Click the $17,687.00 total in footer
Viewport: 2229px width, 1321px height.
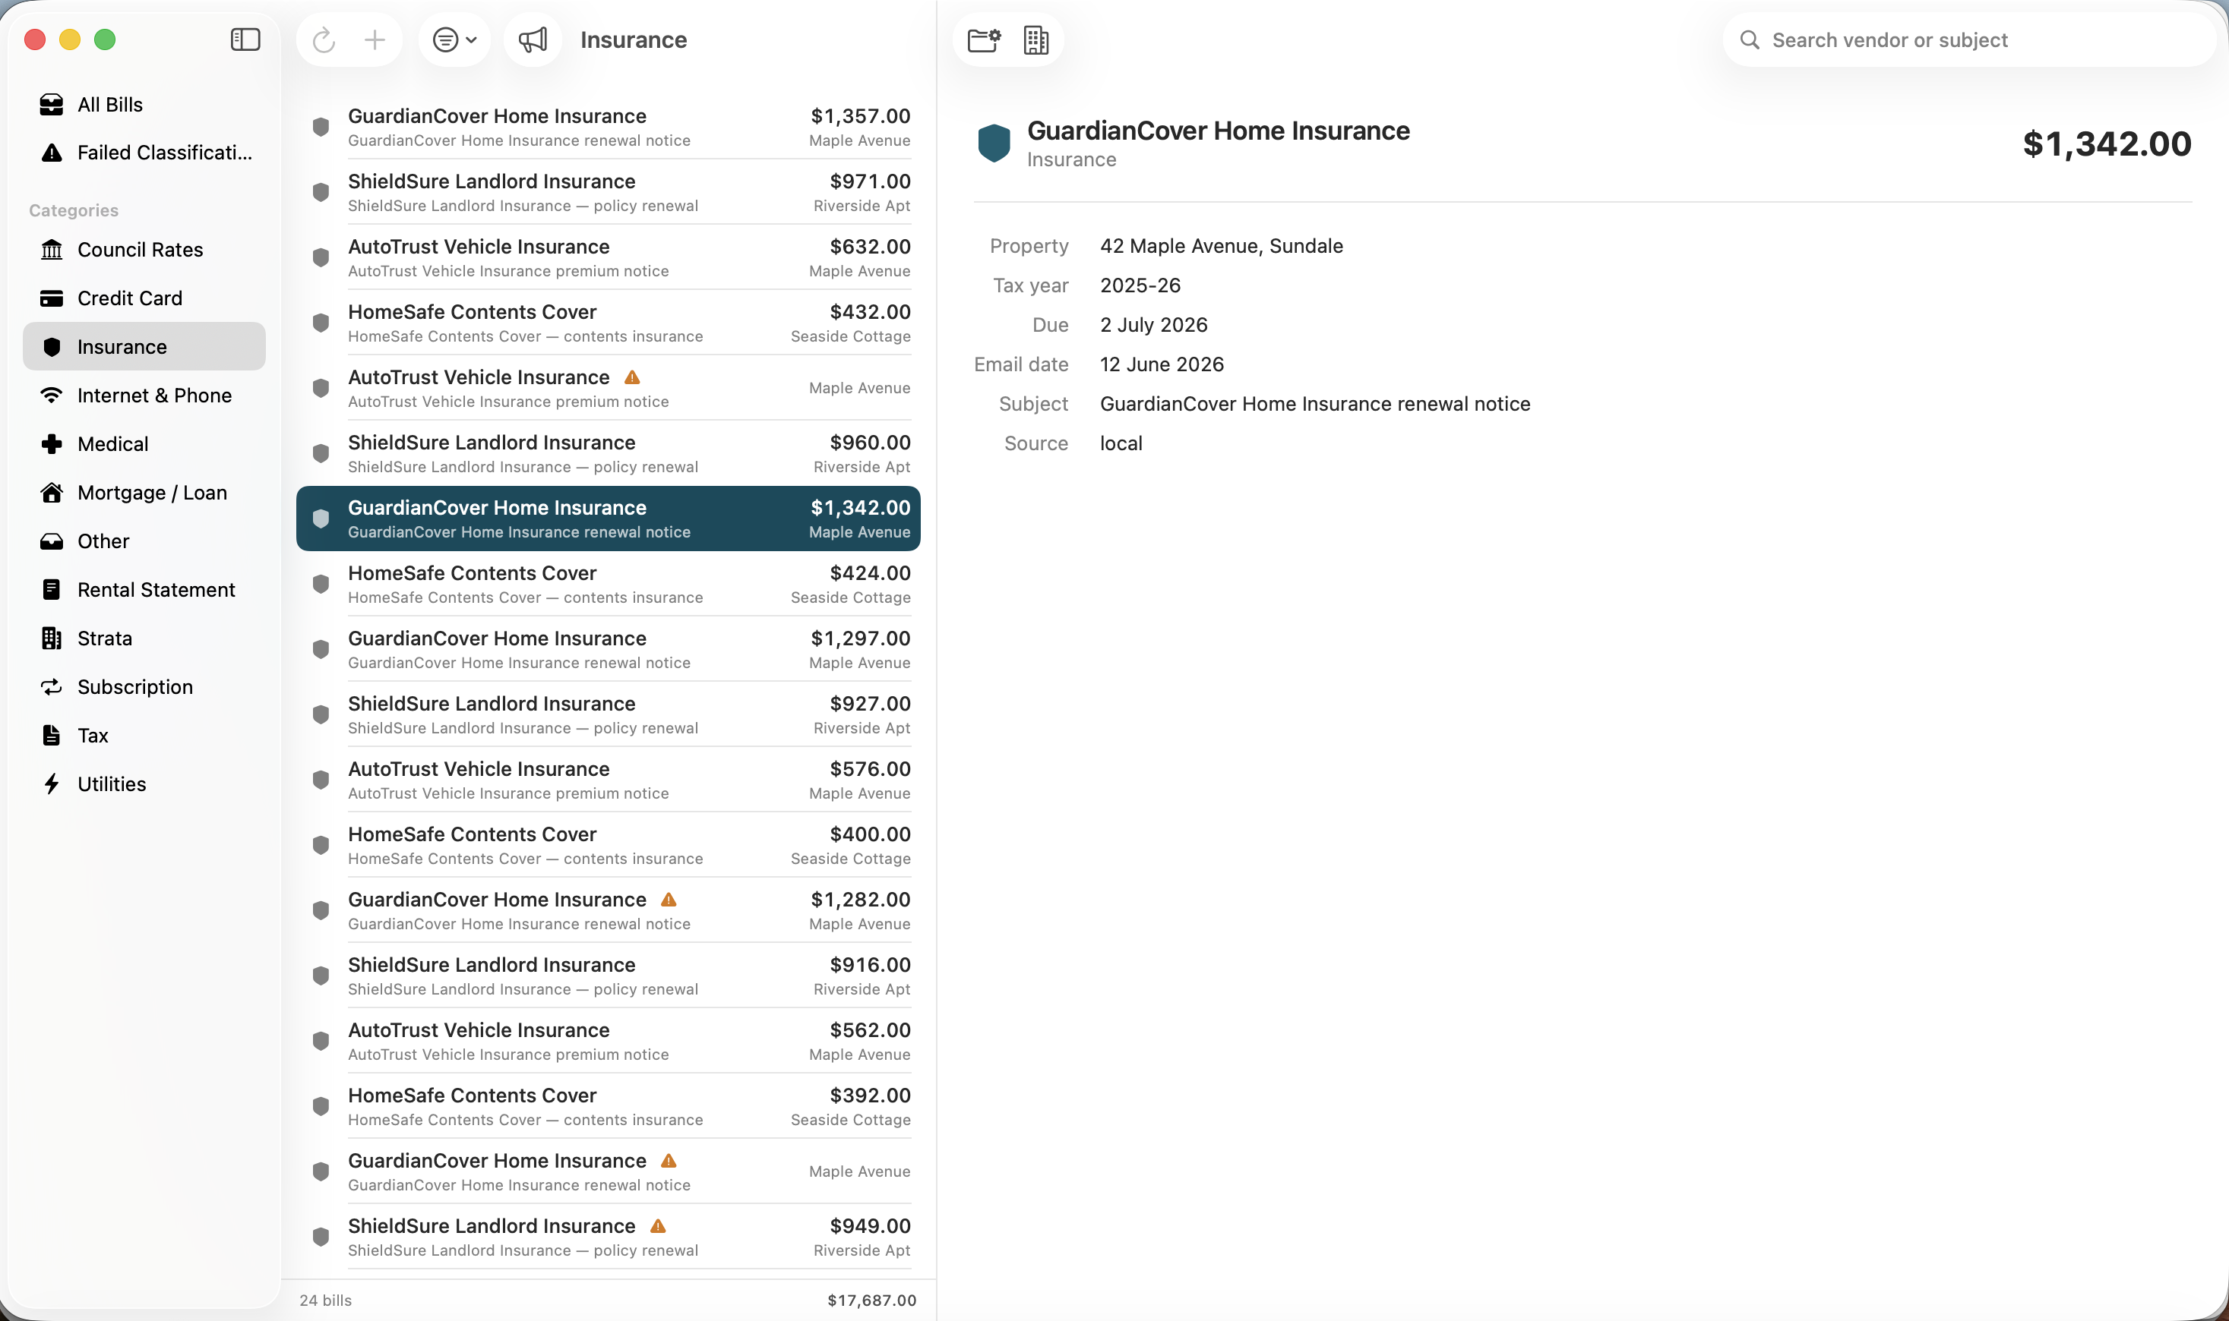pyautogui.click(x=871, y=1300)
